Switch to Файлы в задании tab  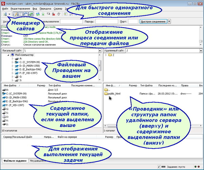coord(15,160)
